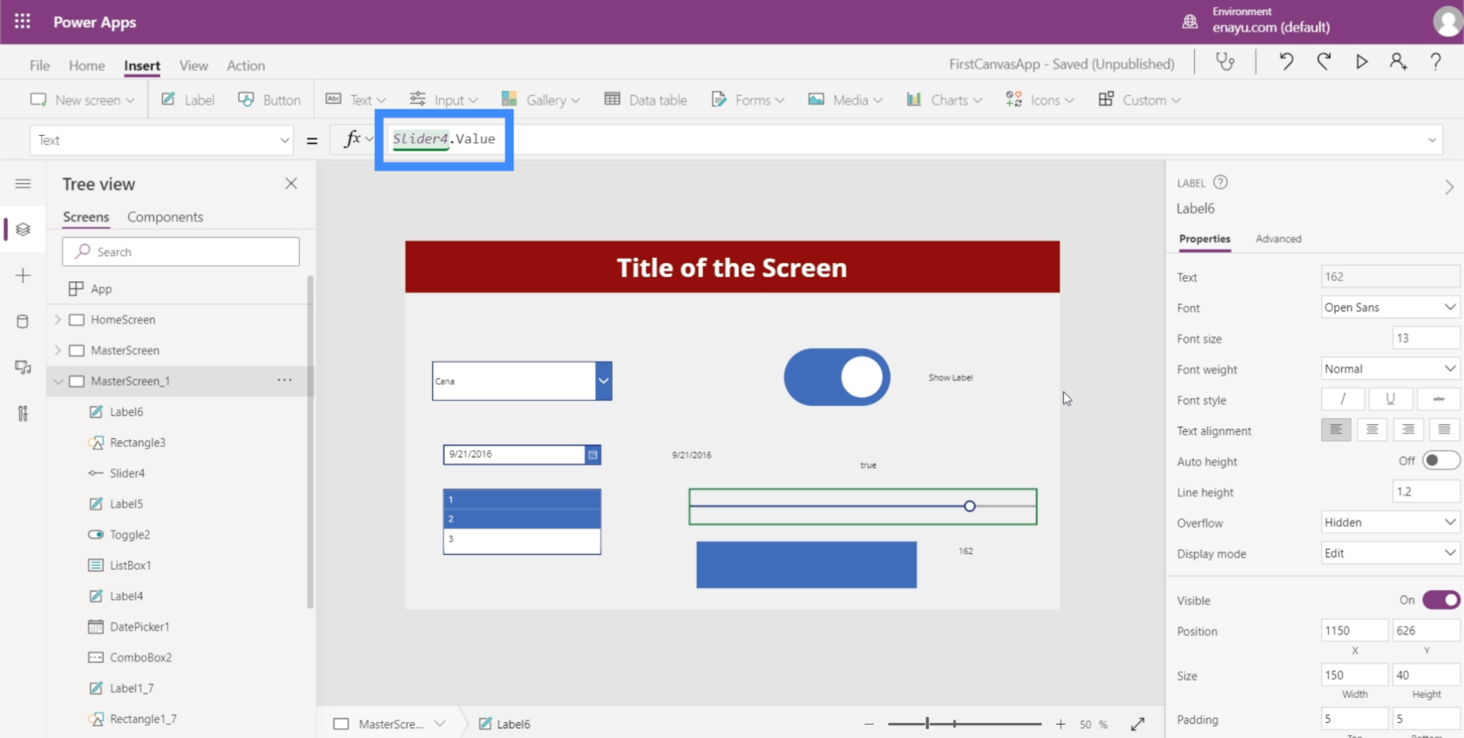The width and height of the screenshot is (1464, 738).
Task: Open the File menu
Action: click(39, 65)
